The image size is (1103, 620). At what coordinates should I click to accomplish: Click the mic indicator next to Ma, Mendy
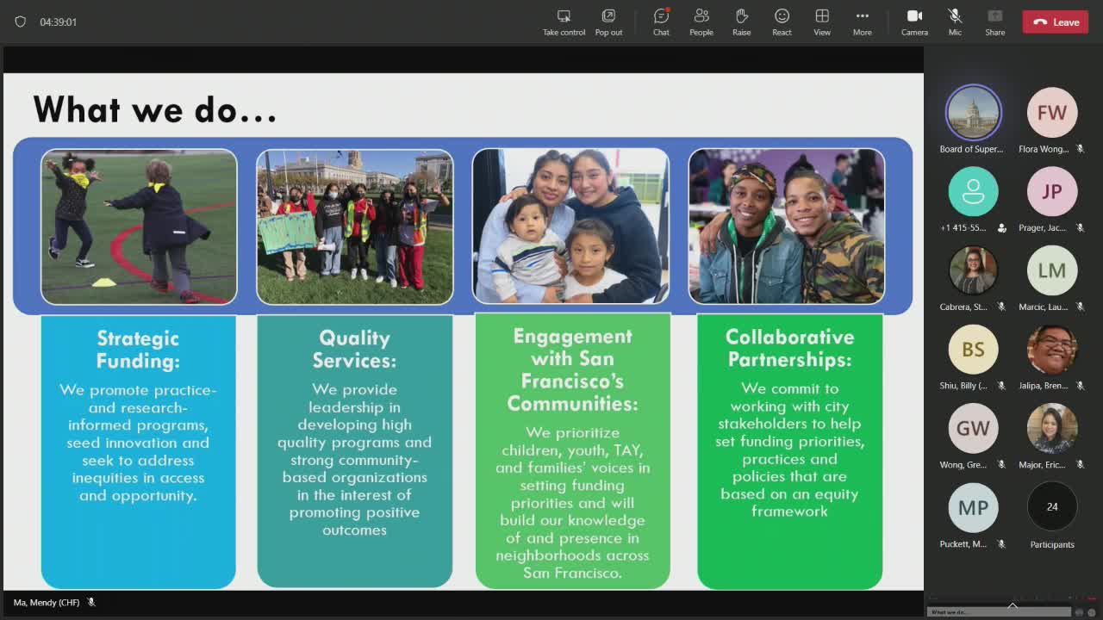coord(93,604)
